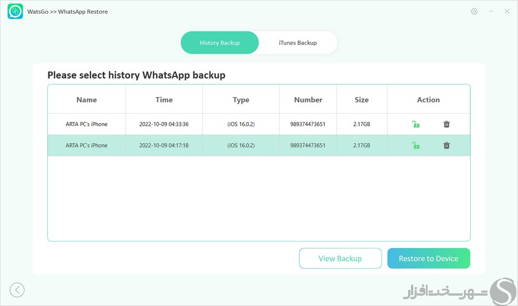This screenshot has width=518, height=306.
Task: Click the WatsGo app logo
Action: pos(15,12)
